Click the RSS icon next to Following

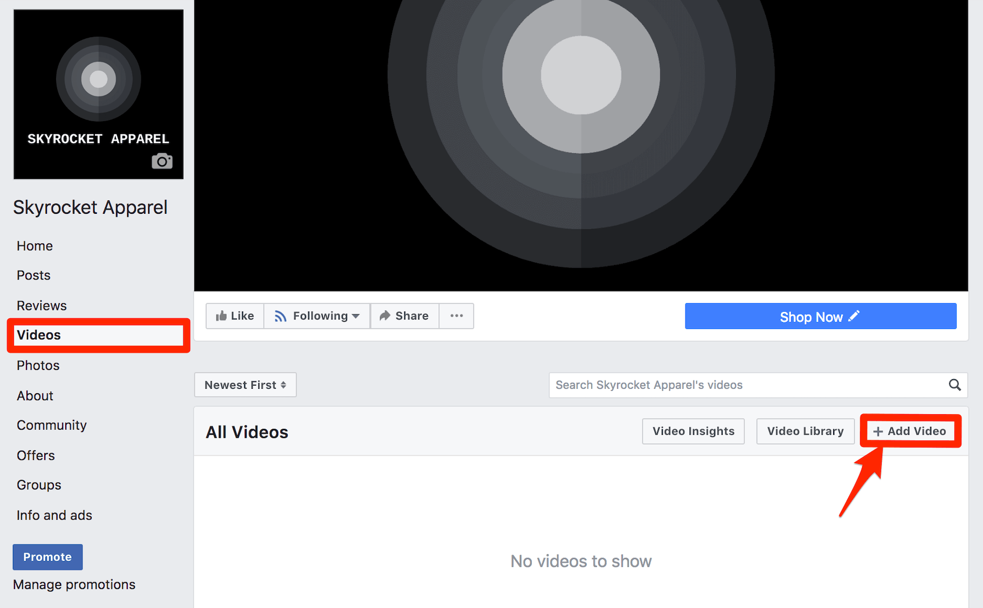[x=281, y=316]
